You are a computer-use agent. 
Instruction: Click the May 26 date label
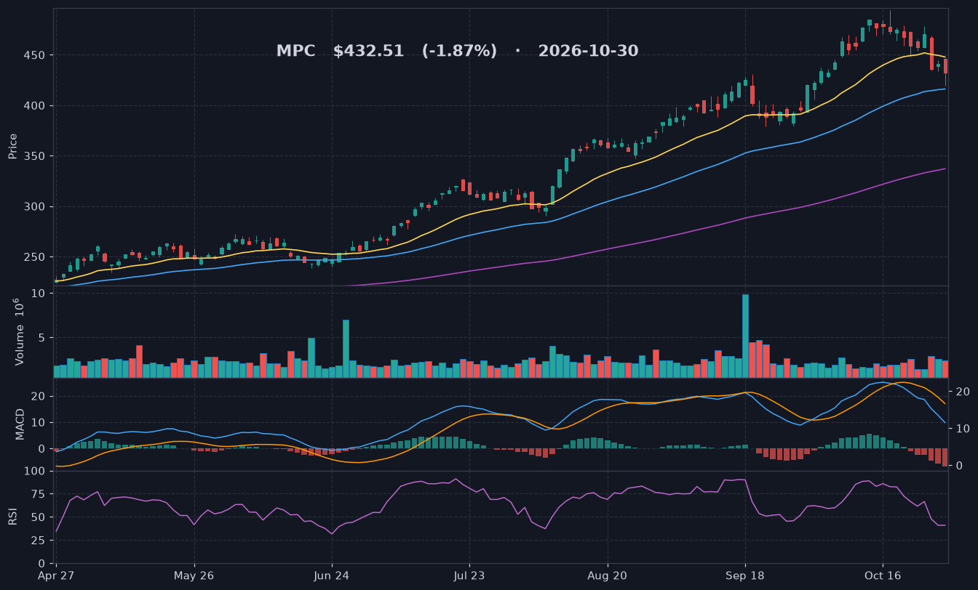pos(194,575)
